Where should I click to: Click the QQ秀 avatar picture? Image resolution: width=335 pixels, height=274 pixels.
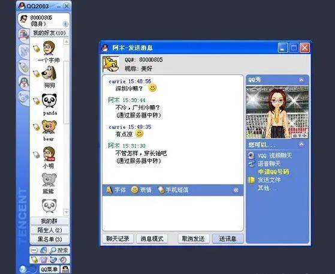[x=277, y=112]
